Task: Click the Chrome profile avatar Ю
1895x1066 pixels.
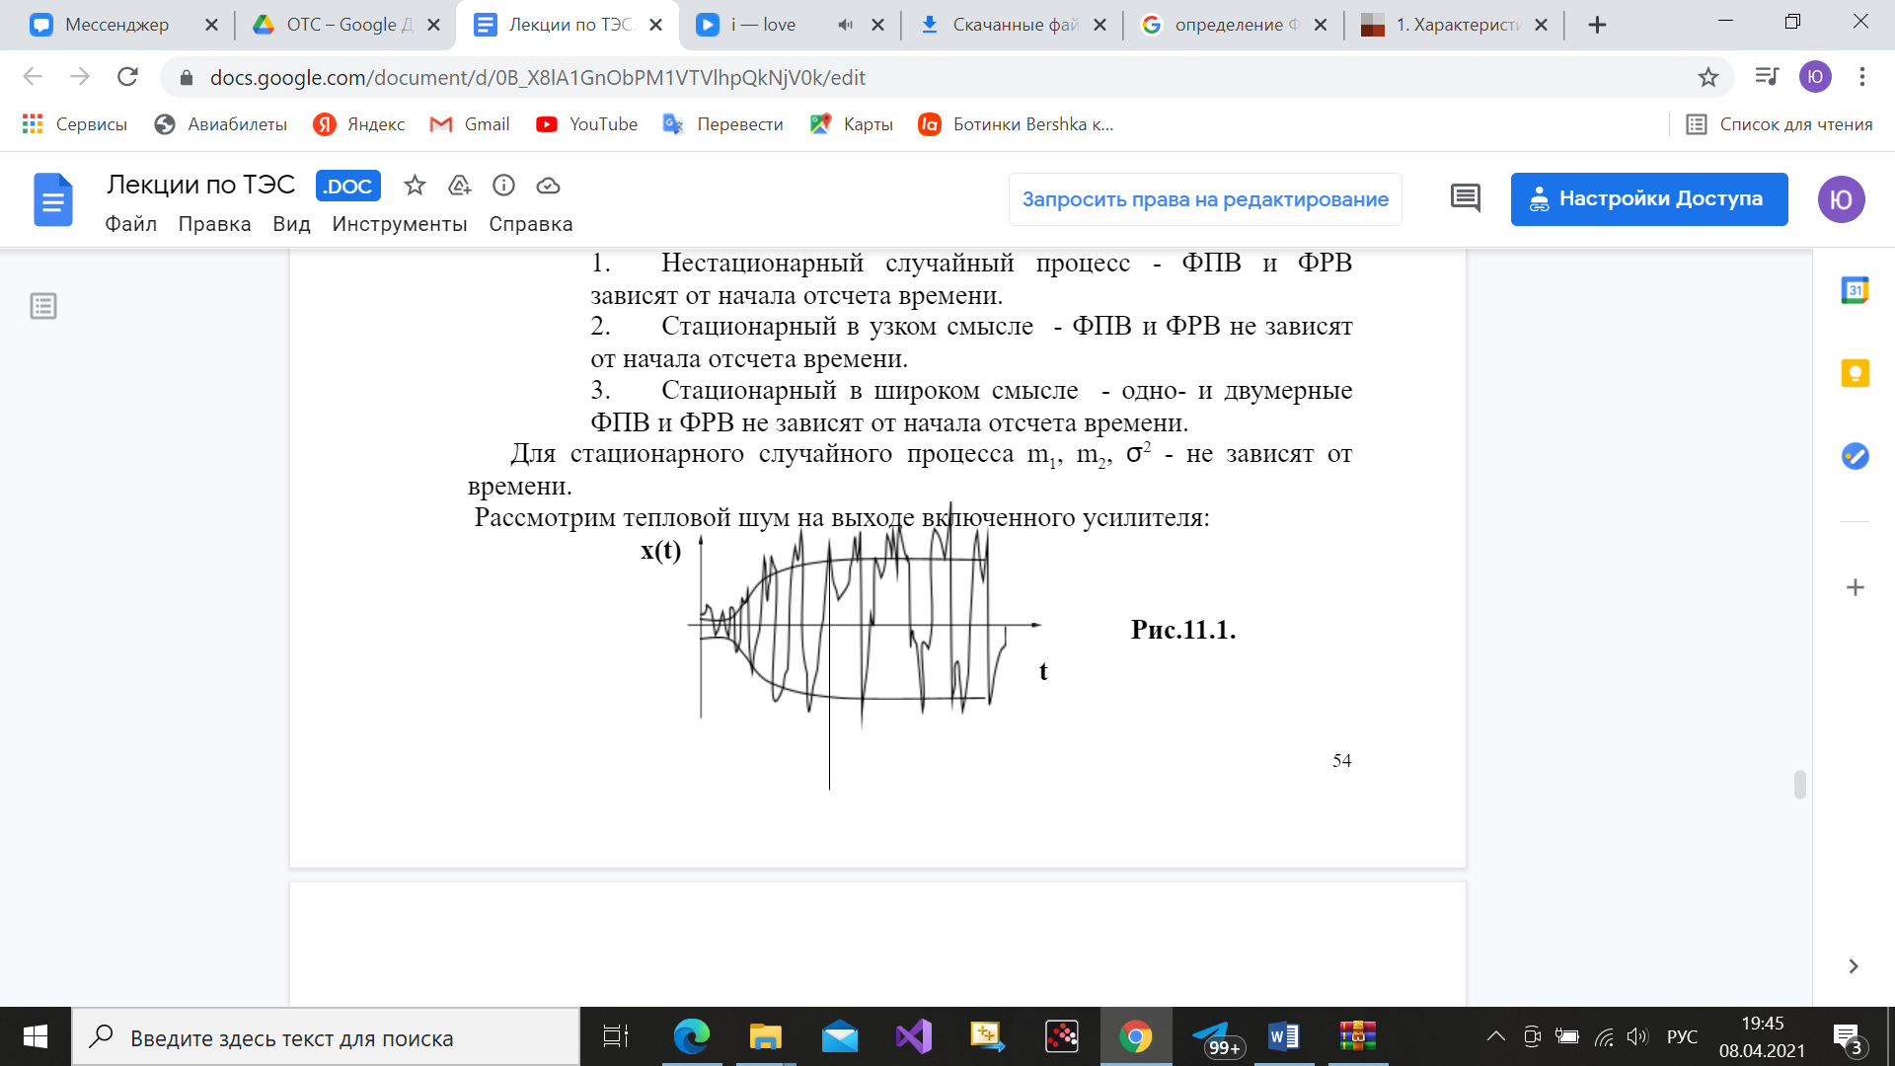Action: point(1815,77)
